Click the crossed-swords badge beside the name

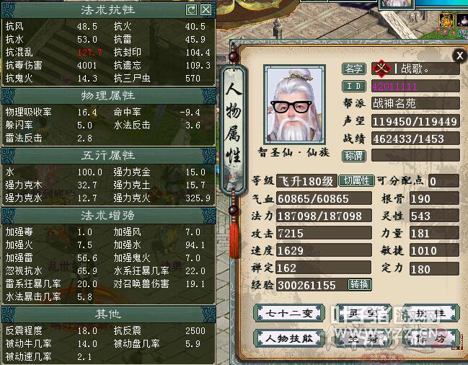[x=381, y=69]
